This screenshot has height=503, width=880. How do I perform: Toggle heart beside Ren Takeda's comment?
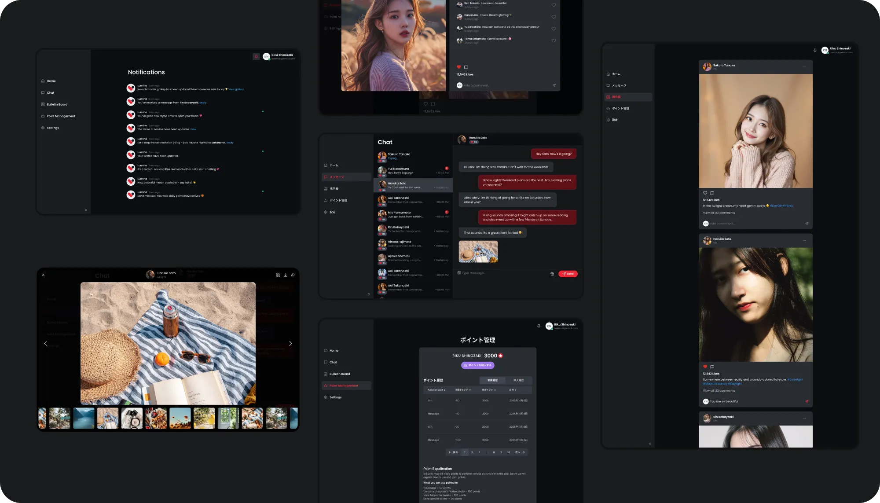(x=554, y=5)
